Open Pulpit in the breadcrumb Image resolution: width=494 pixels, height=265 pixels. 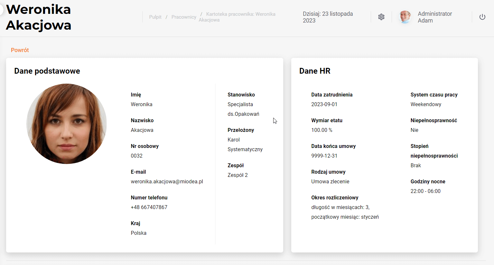155,17
